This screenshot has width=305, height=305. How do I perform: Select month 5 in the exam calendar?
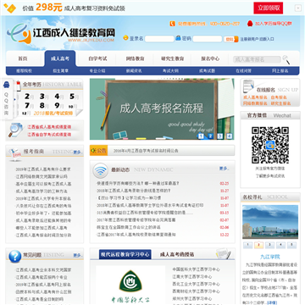(x=73, y=97)
